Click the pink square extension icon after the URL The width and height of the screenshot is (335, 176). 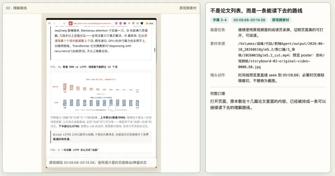(116, 23)
